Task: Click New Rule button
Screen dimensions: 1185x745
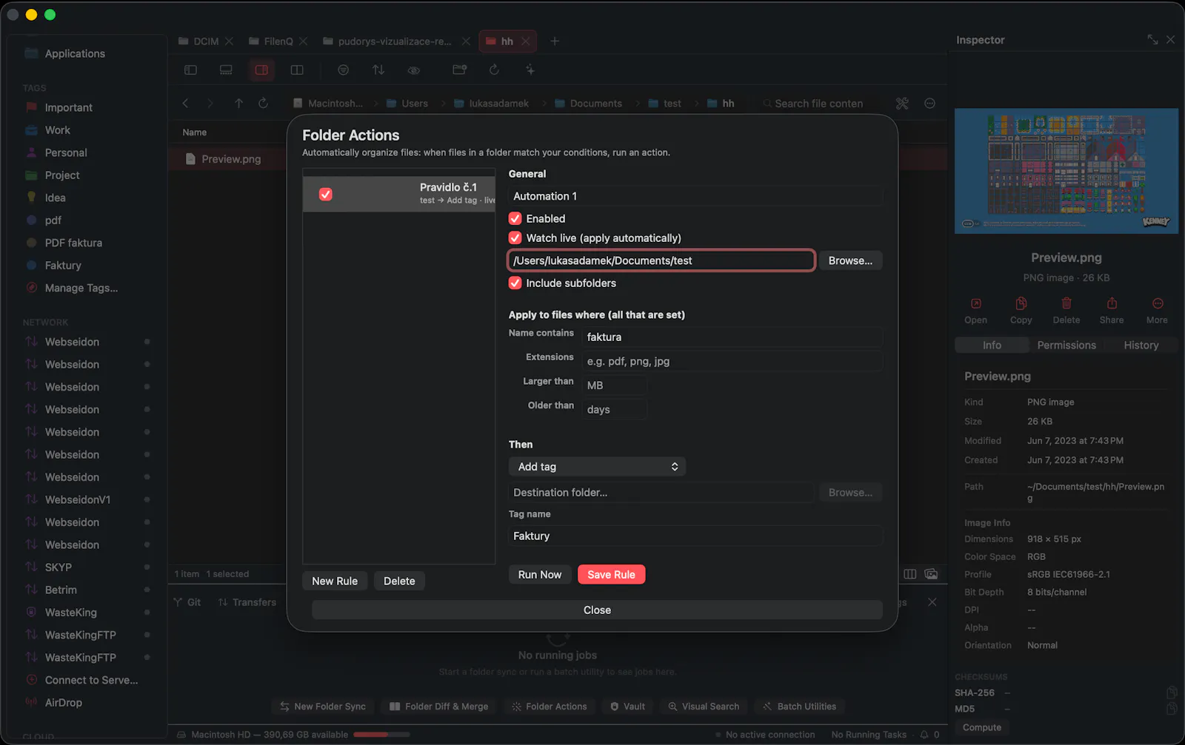Action: pos(335,581)
